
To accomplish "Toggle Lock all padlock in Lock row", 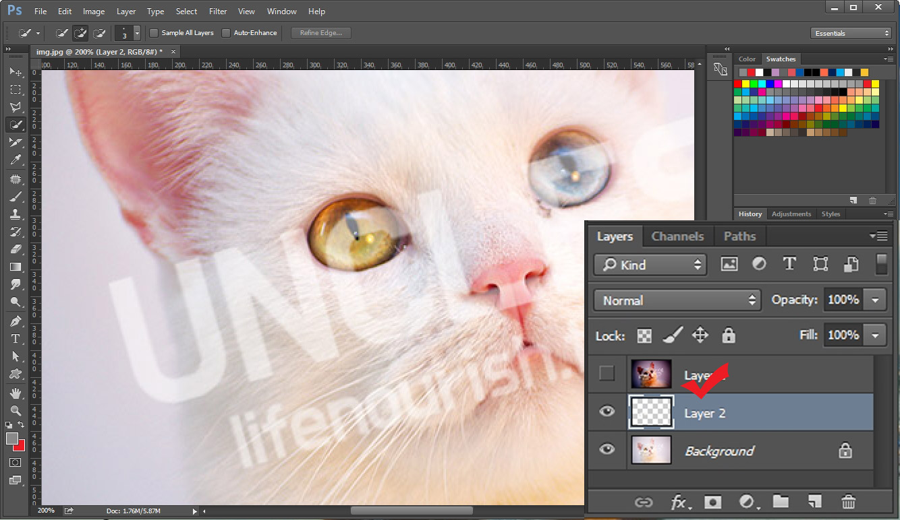I will (728, 335).
